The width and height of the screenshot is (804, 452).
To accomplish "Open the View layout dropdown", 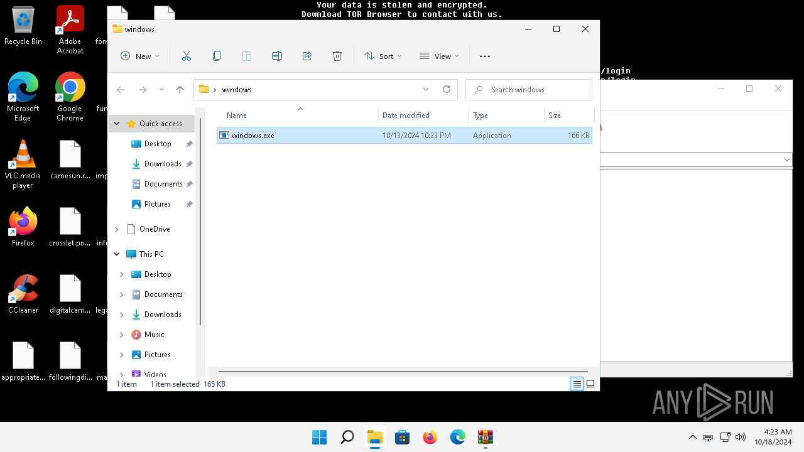I will [439, 56].
